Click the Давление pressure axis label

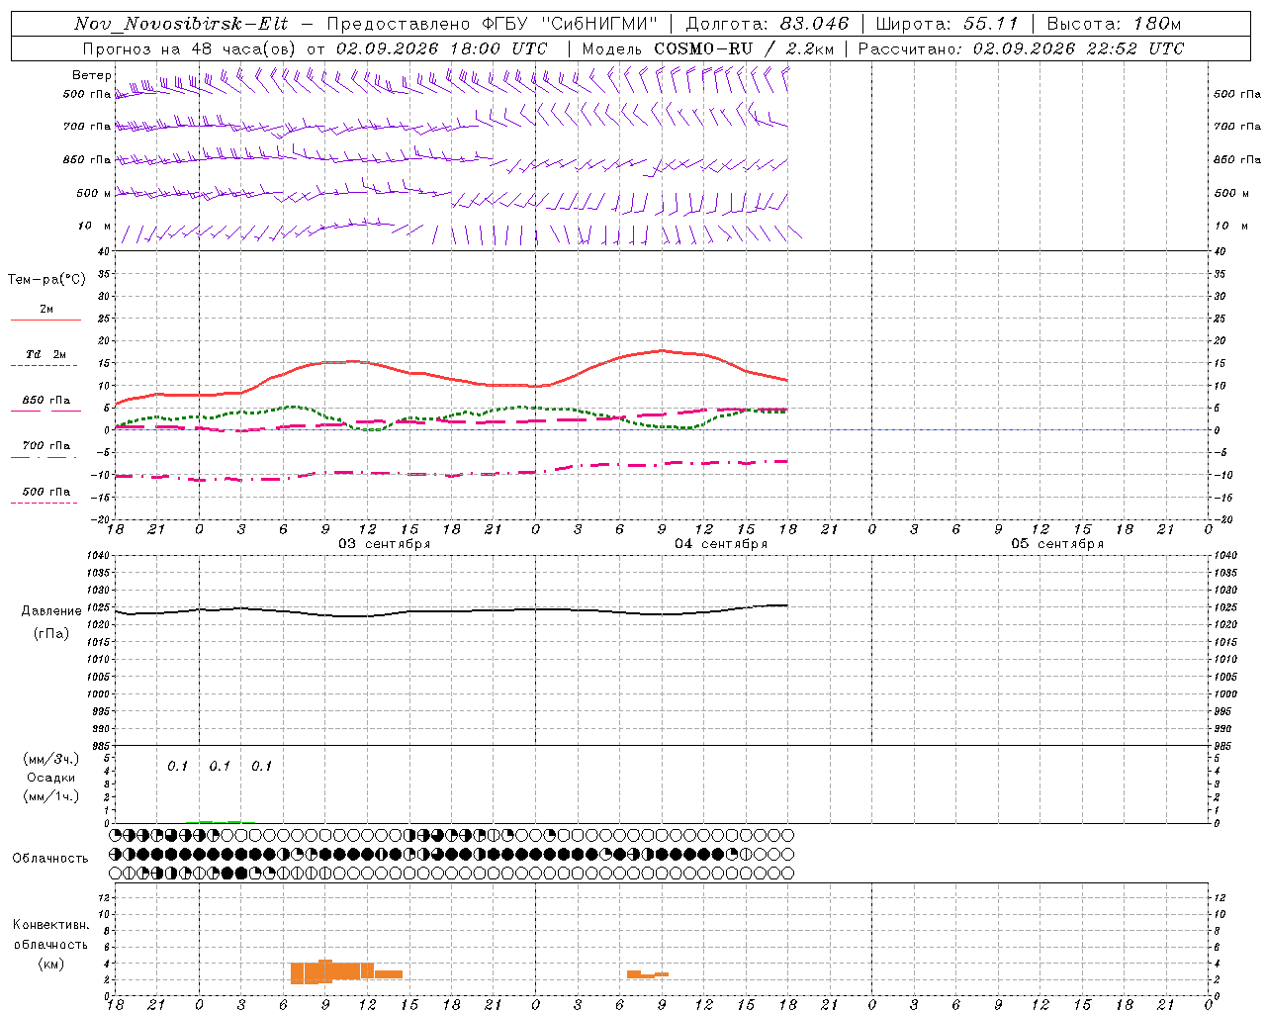tap(51, 611)
